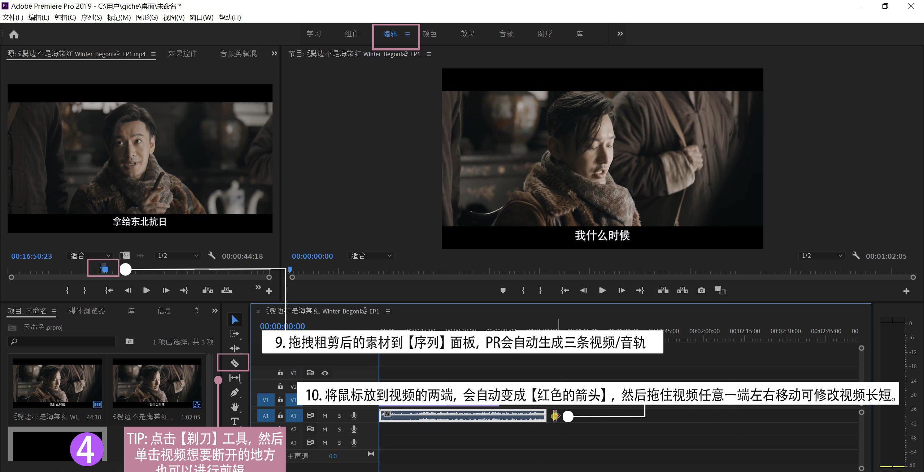Click timeline timecode 00:00:00:00
924x472 pixels.
[x=282, y=326]
